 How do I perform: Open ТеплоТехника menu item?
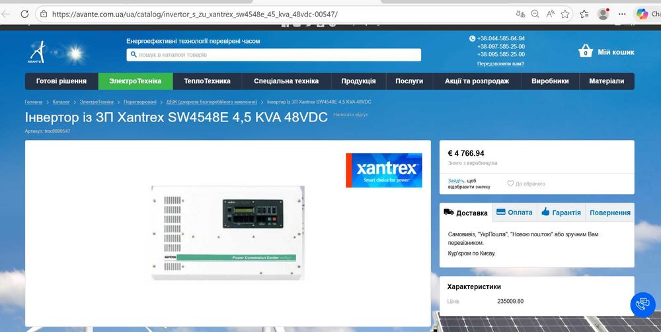tap(207, 81)
